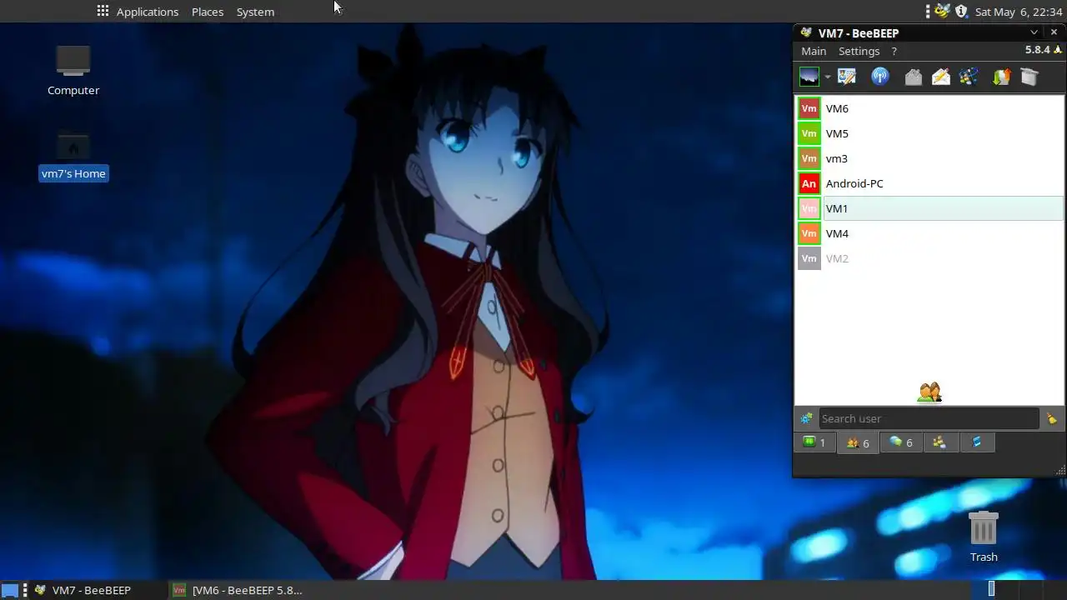Viewport: 1067px width, 600px height.
Task: Select user VM1 in the list
Action: click(x=929, y=208)
